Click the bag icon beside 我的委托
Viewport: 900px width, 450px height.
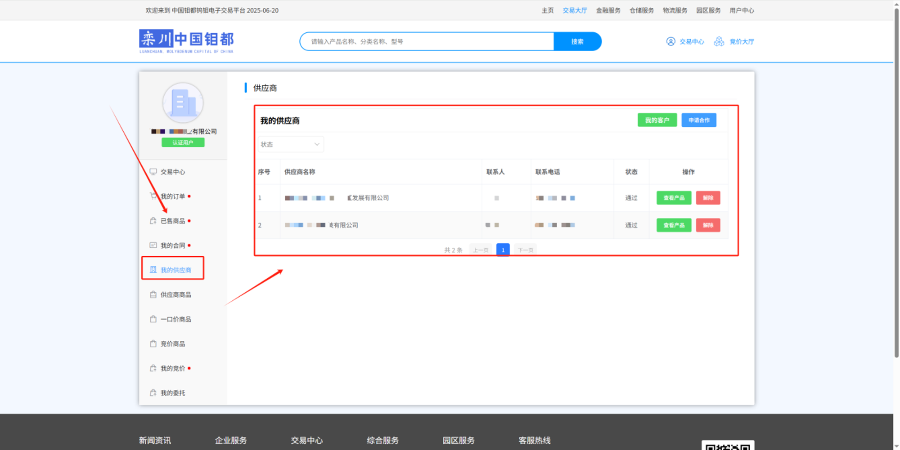[x=153, y=392]
